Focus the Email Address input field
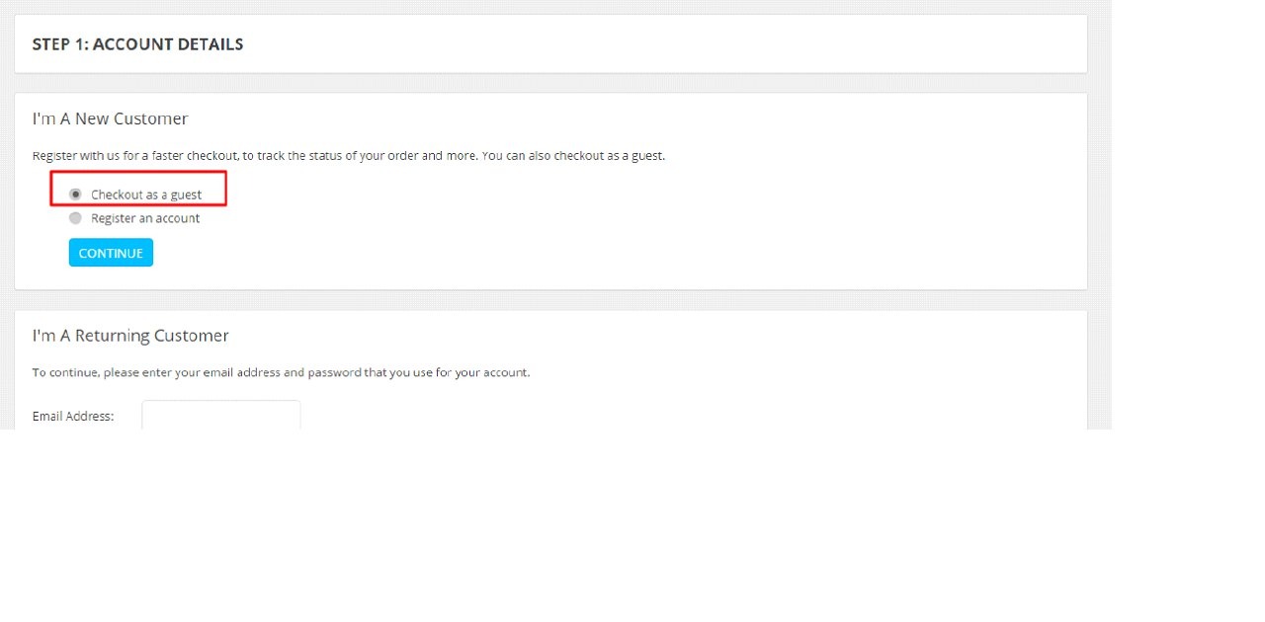The image size is (1265, 622). pos(220,416)
